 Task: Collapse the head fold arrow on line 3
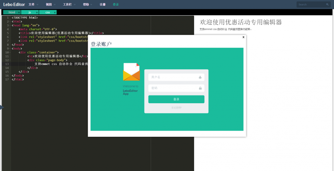point(10,25)
